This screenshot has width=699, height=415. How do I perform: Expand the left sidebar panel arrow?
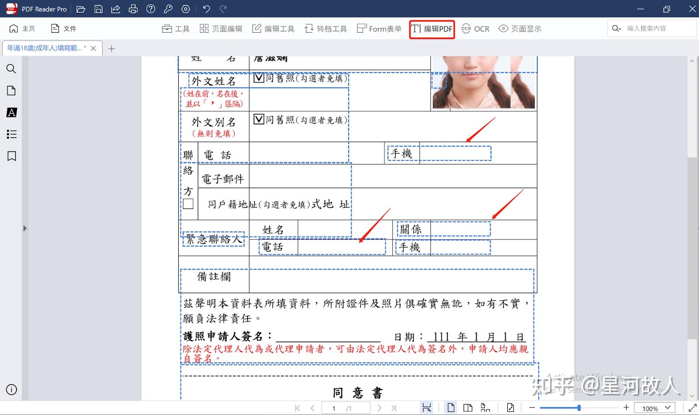coord(25,228)
